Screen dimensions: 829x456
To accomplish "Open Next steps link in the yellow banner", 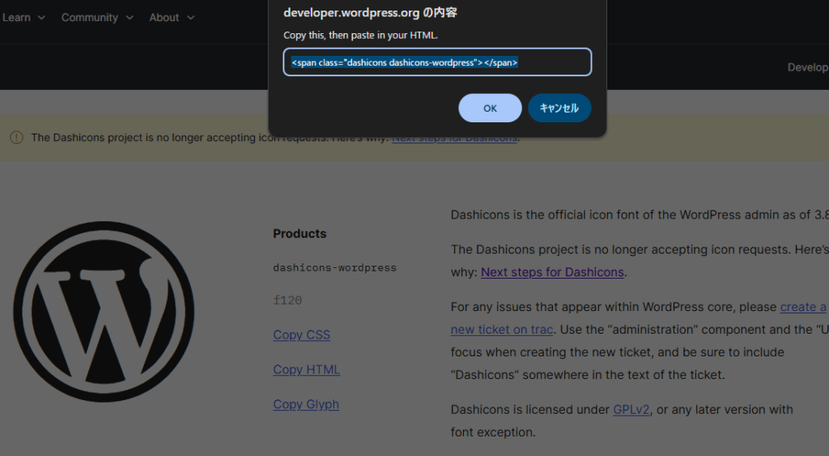I will [x=454, y=138].
